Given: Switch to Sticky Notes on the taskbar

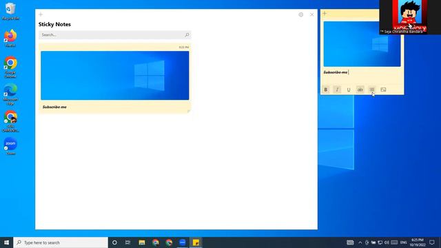Looking at the screenshot, I should click(x=196, y=242).
